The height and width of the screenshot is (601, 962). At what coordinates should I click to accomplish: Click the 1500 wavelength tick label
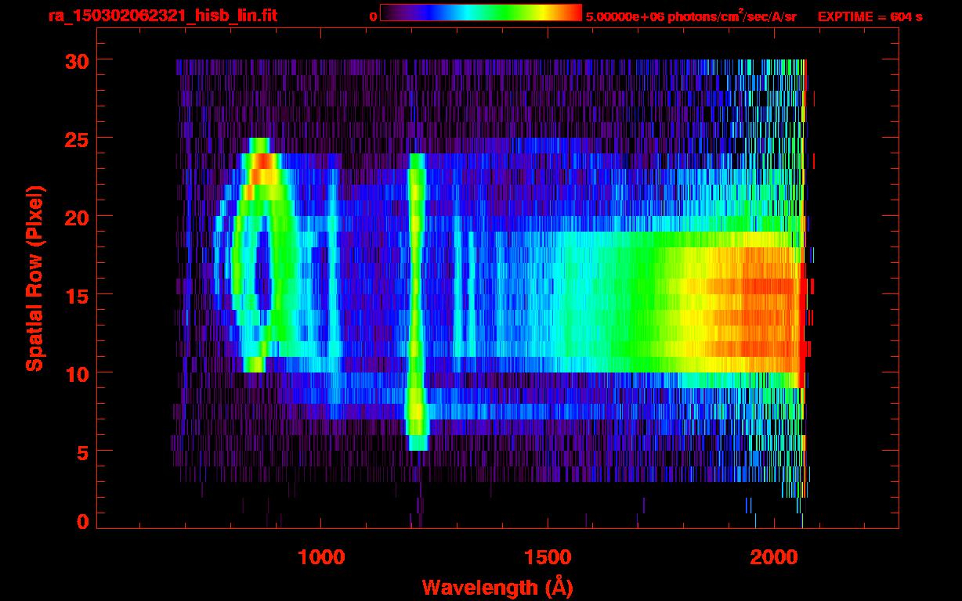548,558
